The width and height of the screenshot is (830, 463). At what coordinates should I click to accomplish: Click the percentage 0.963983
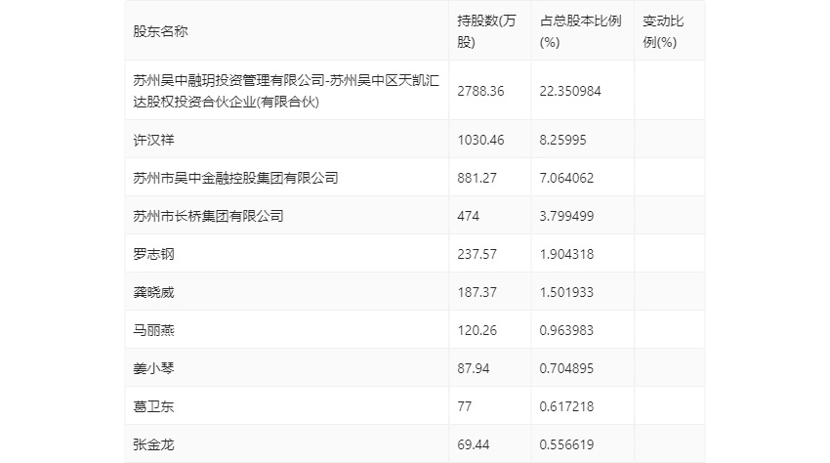[566, 330]
